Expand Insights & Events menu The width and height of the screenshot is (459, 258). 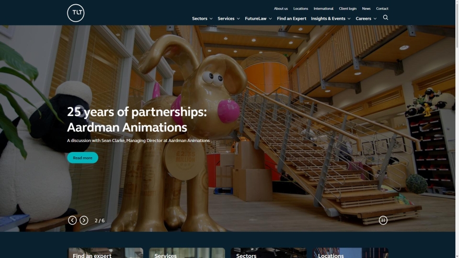[x=330, y=19]
